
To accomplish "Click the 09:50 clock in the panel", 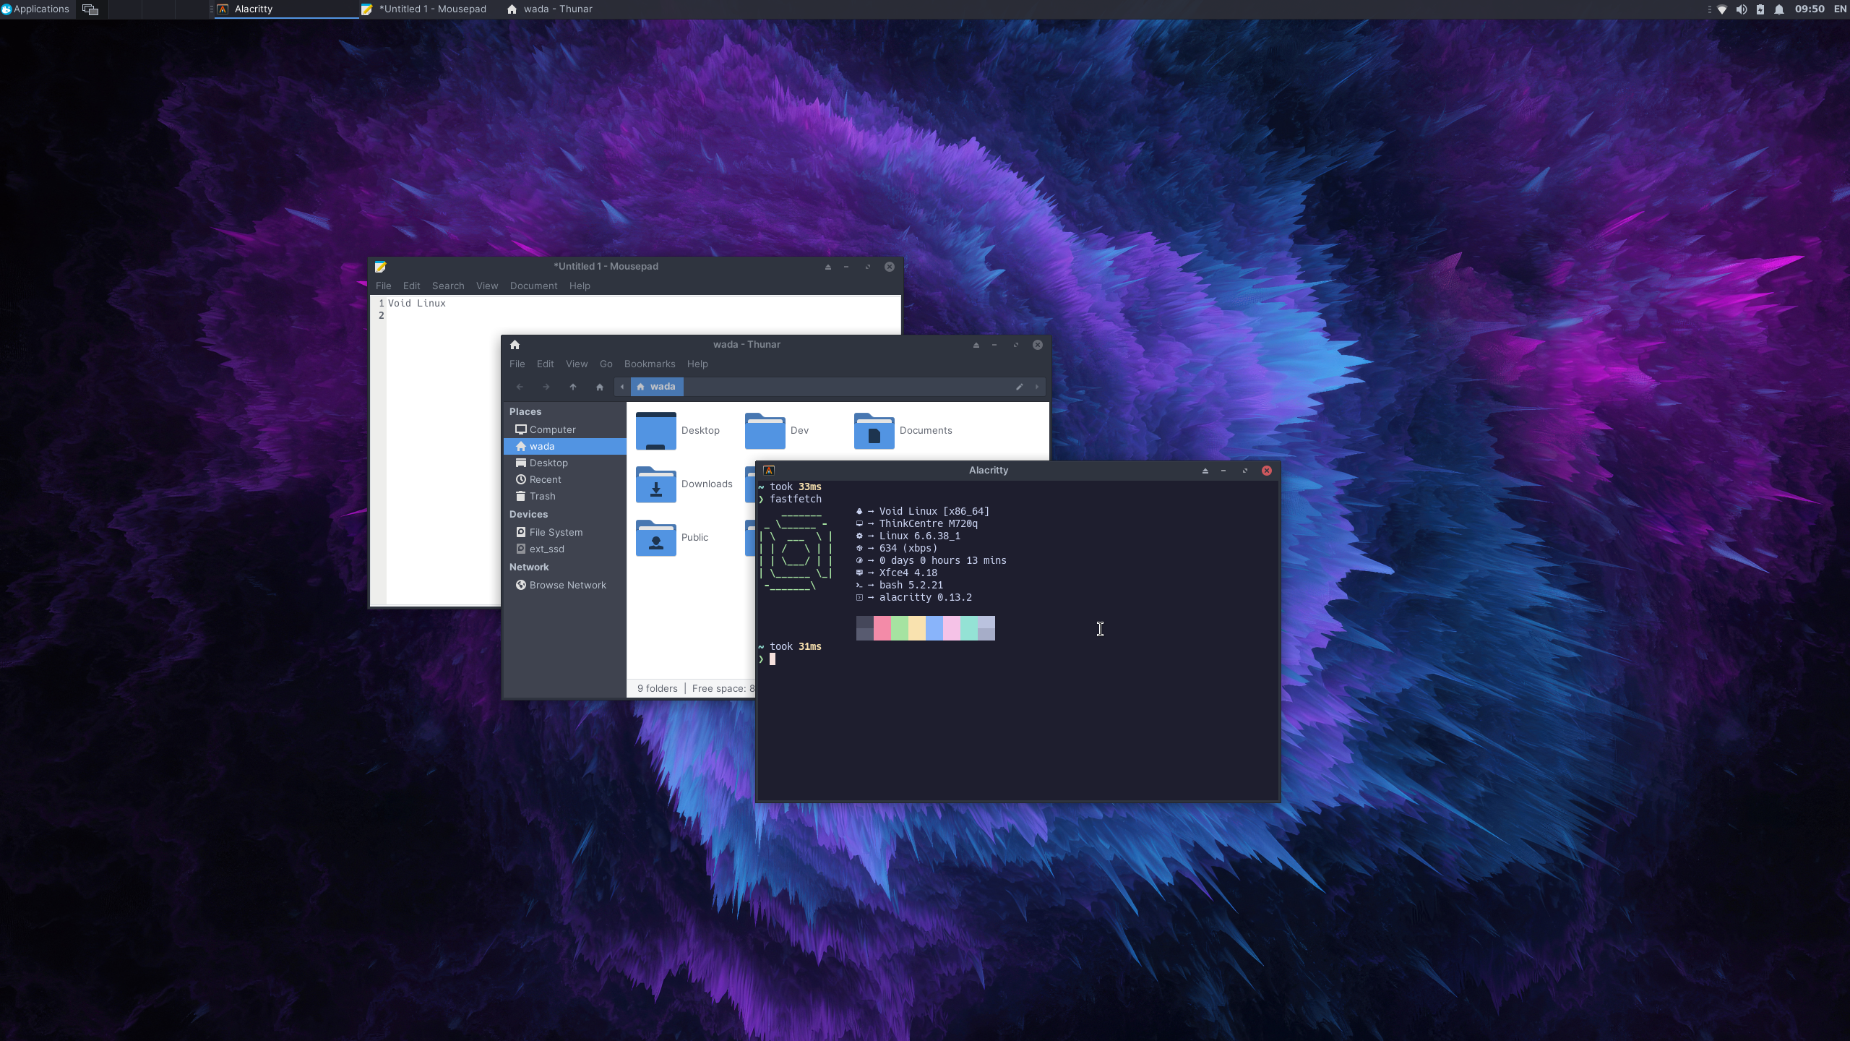I will coord(1810,9).
